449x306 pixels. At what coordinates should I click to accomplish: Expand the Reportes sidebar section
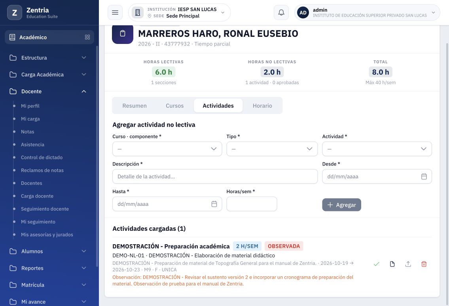49,268
